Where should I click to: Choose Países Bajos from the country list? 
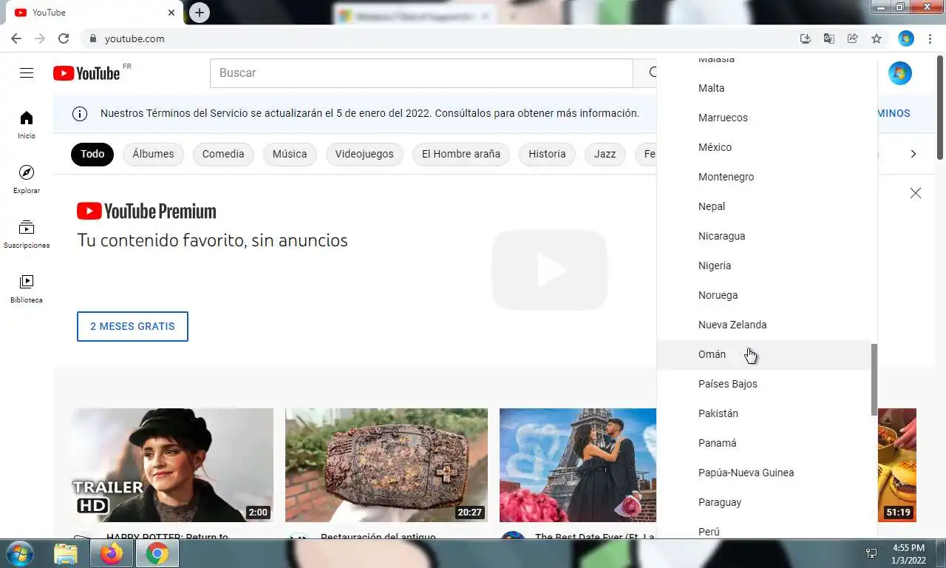(763, 384)
